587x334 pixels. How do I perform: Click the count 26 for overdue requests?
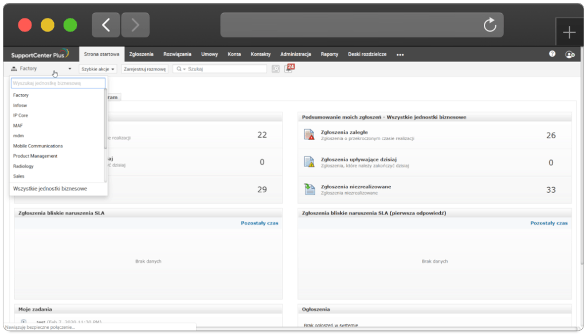[x=551, y=135]
